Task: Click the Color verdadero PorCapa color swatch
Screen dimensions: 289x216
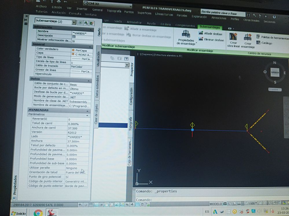Action: (x=73, y=50)
